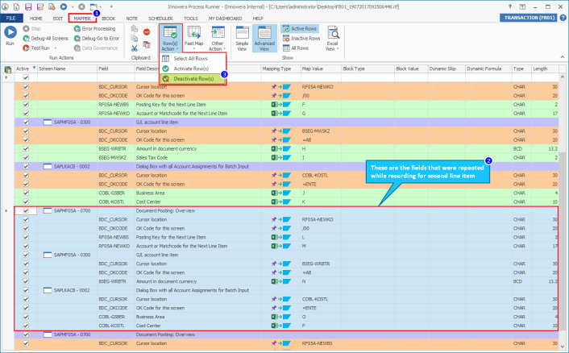
Task: Uncheck Active box for SAPMF05A - 0300 G/L account row
Action: coord(26,121)
